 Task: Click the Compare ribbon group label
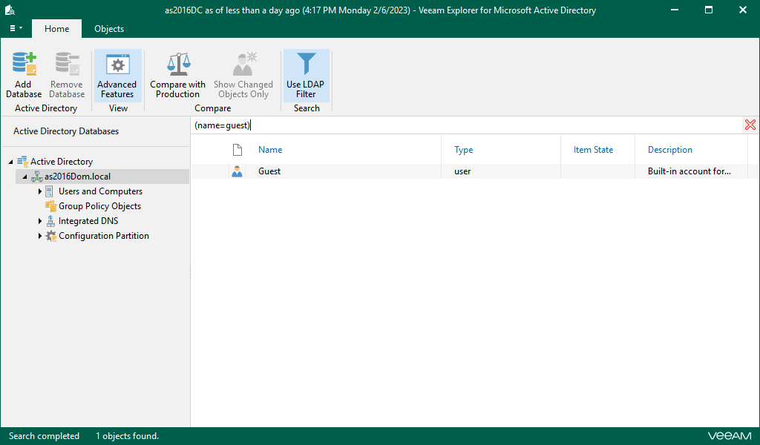213,108
